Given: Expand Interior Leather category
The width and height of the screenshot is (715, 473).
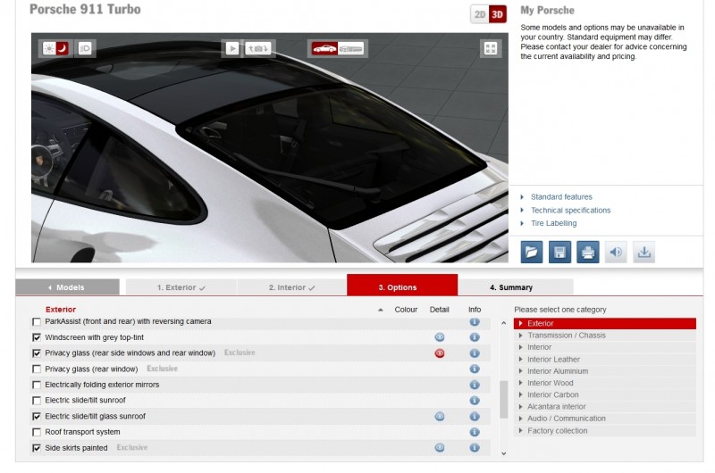Looking at the screenshot, I should (x=605, y=359).
